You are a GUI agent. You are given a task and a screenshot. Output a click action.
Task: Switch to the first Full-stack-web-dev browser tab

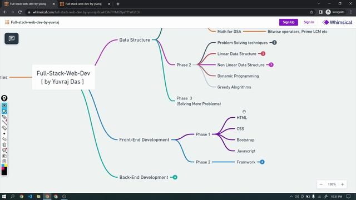coord(29,4)
